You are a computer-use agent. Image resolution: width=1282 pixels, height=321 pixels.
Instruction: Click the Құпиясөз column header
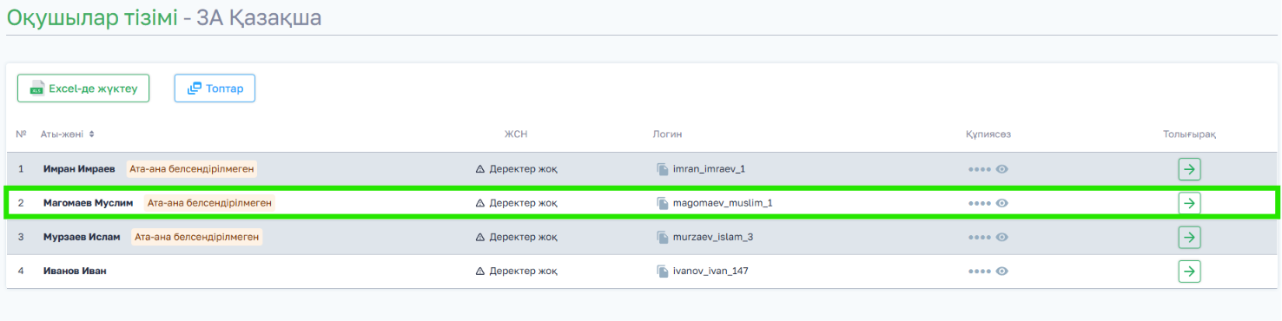(988, 134)
